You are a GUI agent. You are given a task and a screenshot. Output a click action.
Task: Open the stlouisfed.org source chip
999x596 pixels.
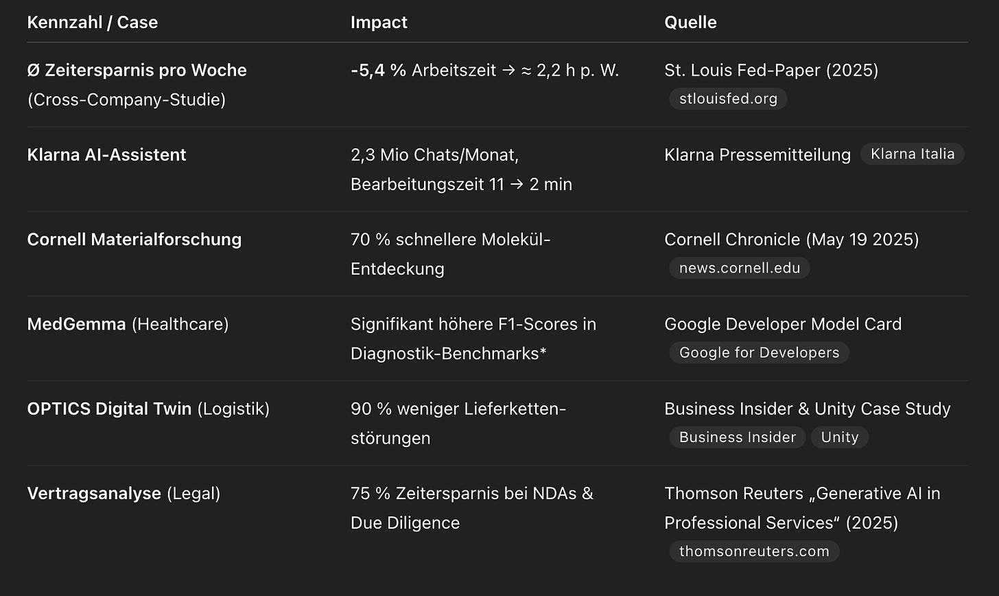point(728,99)
